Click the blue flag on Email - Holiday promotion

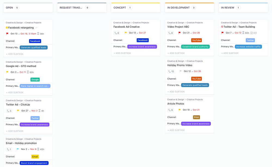tap(17, 149)
